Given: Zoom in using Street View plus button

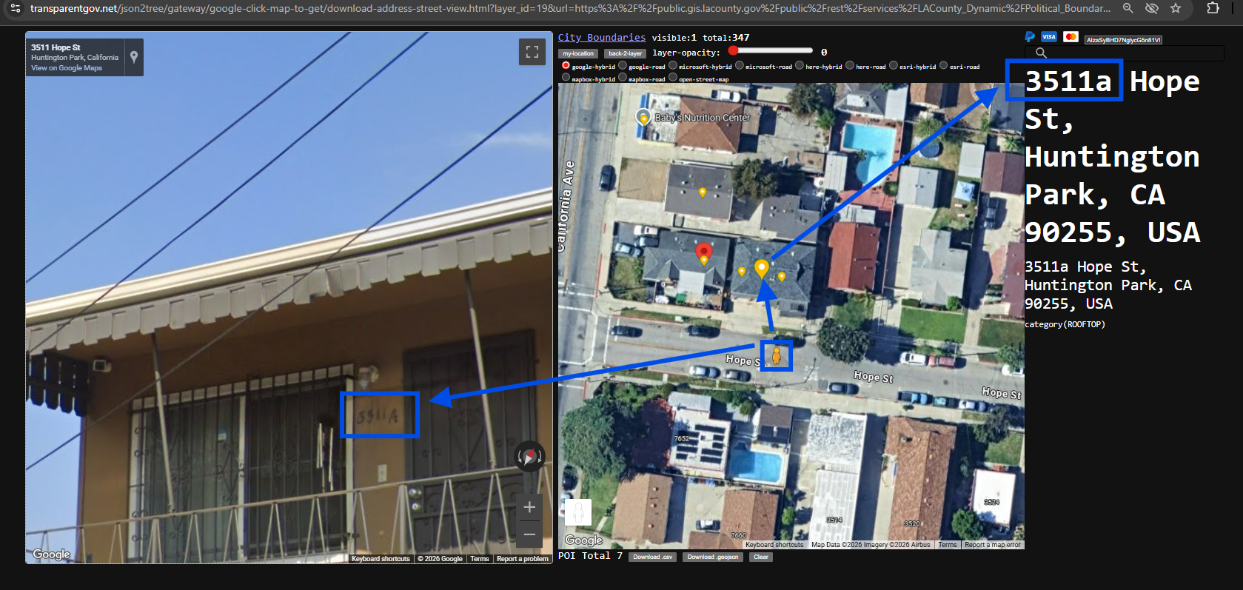Looking at the screenshot, I should pyautogui.click(x=529, y=507).
